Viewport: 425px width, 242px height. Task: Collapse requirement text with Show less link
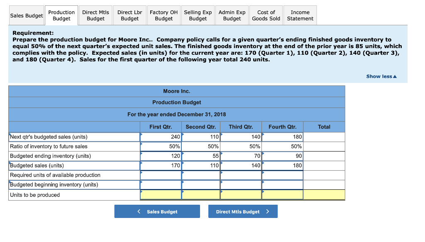coord(381,76)
